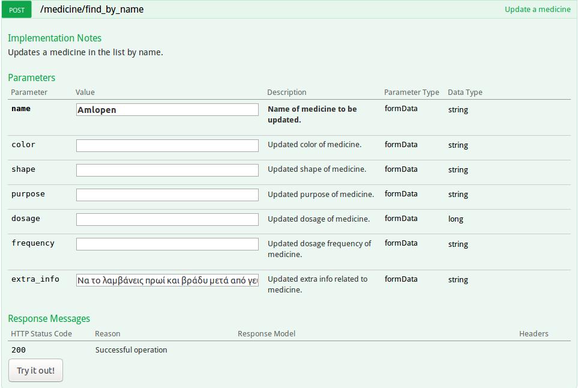Click the string data type in the color row
The height and width of the screenshot is (388, 578).
(458, 145)
